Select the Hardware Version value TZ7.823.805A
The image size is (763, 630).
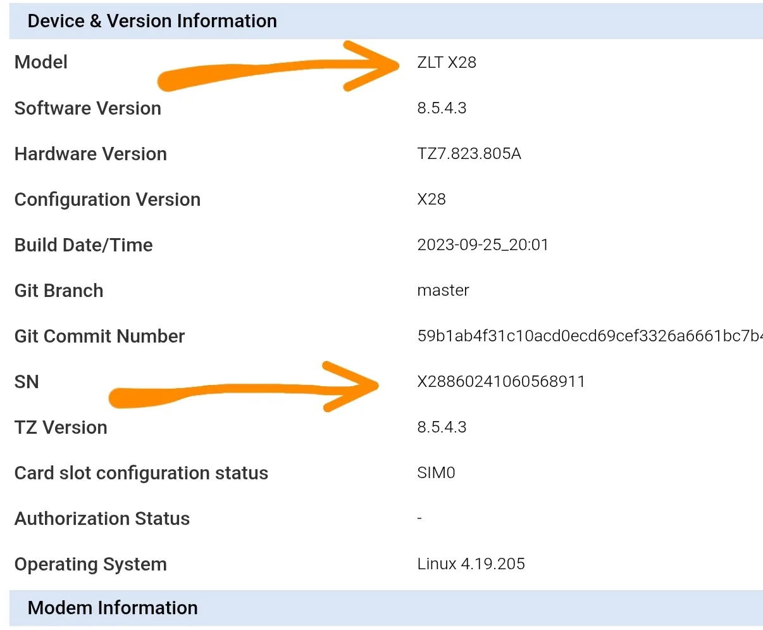469,154
